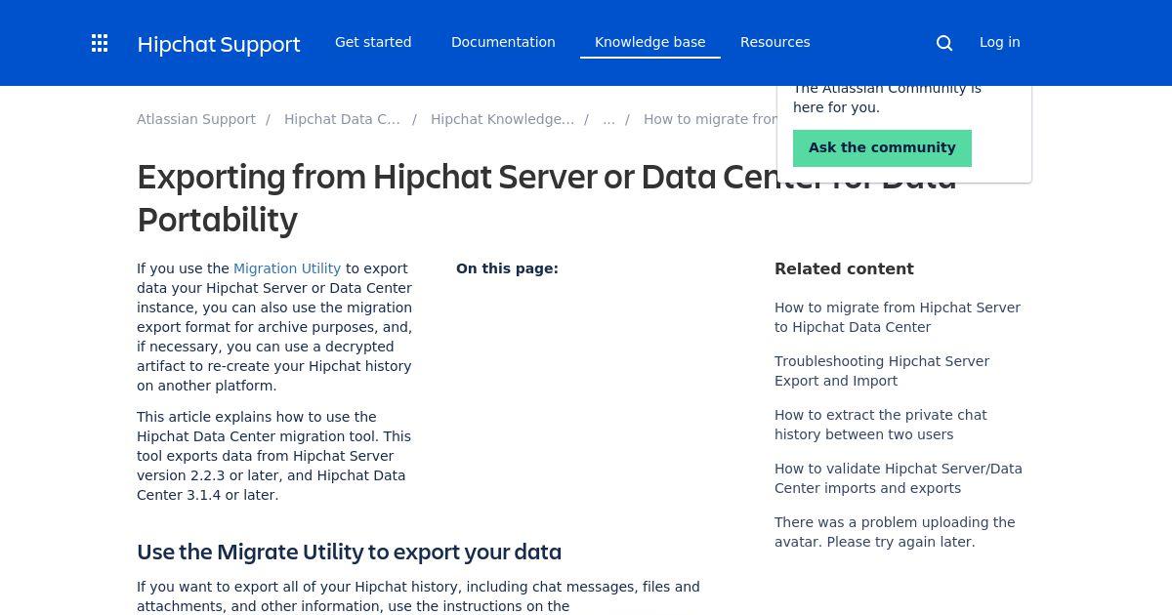1172x615 pixels.
Task: Click the On this page heading
Action: coord(507,268)
